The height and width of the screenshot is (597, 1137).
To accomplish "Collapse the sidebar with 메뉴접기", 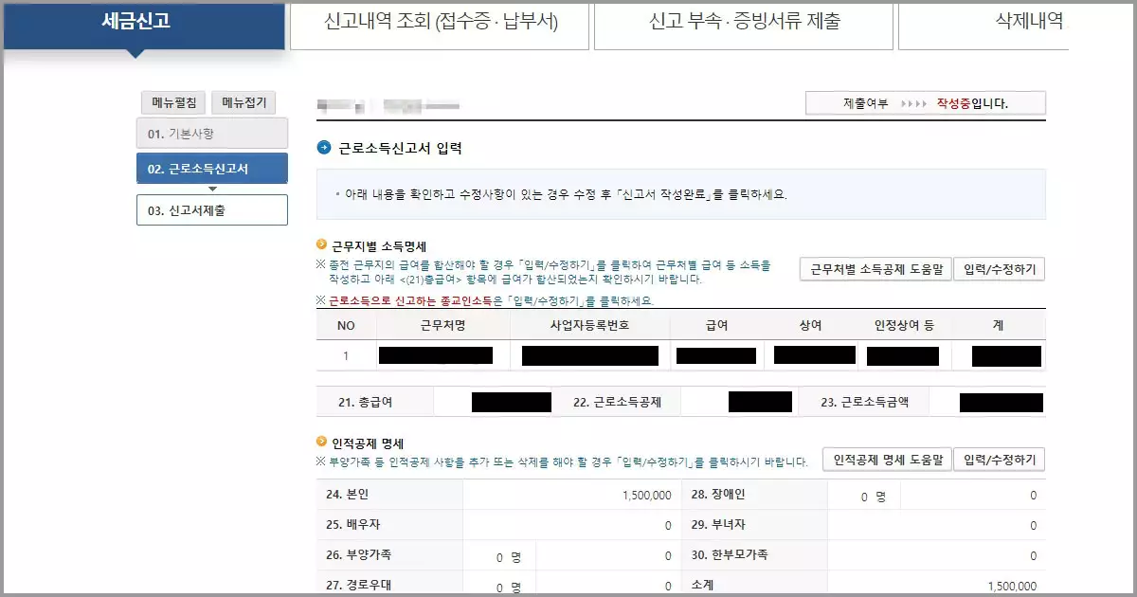I will 244,101.
